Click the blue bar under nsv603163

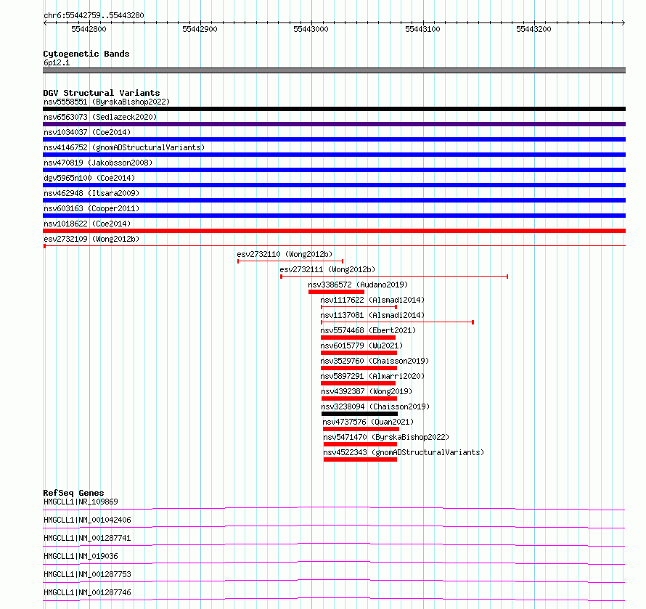point(334,216)
